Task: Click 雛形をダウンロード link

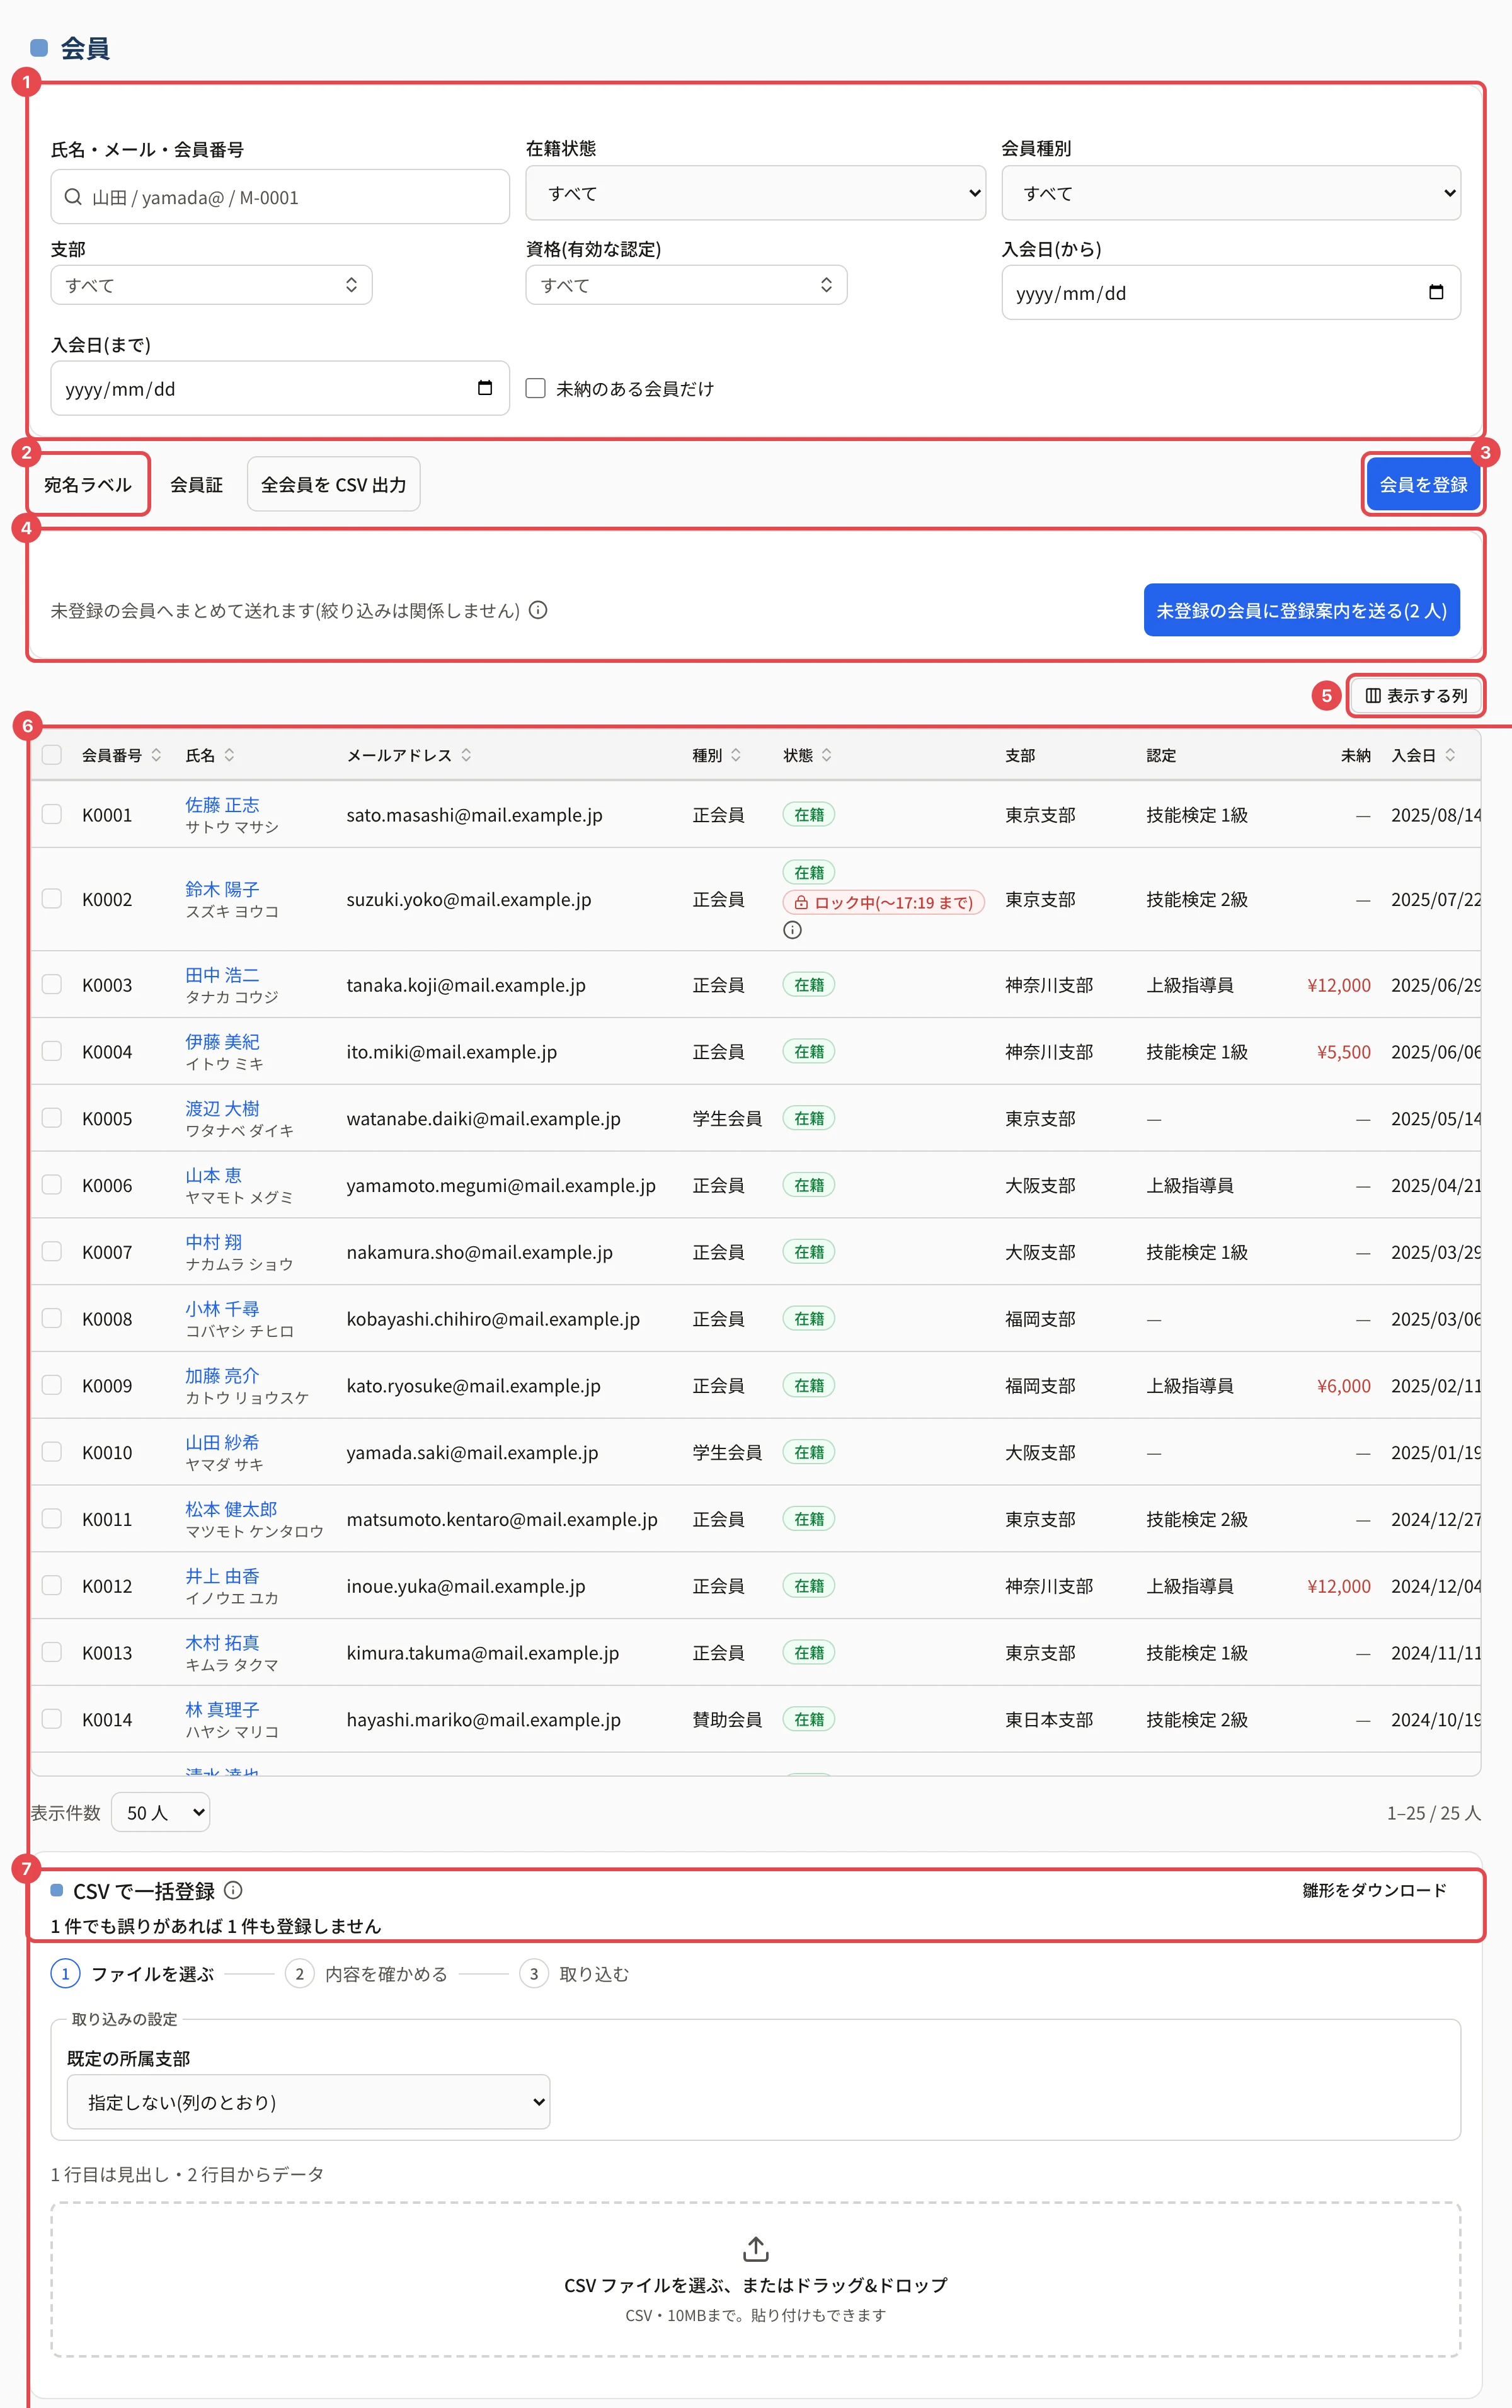Action: [1374, 1890]
